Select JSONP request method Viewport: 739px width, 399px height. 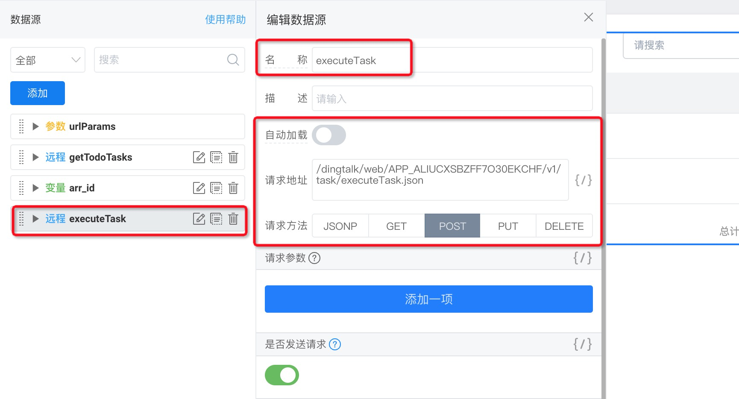click(340, 226)
